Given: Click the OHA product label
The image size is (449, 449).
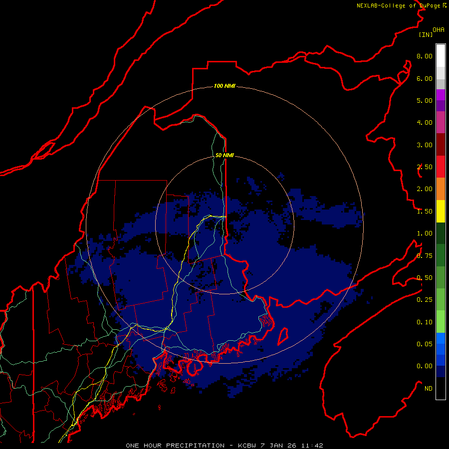Looking at the screenshot, I should point(439,29).
